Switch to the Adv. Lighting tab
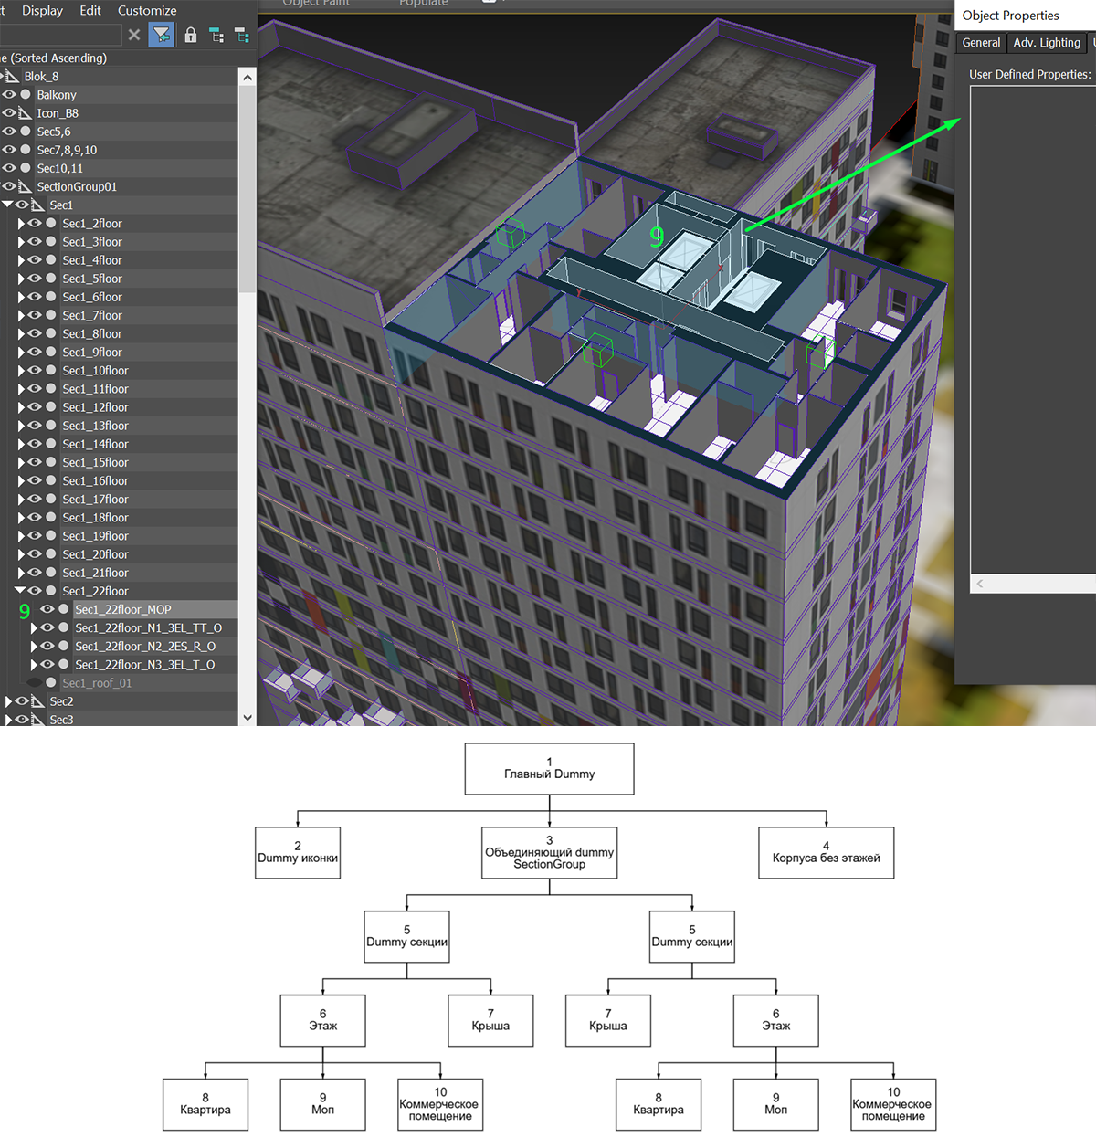Screen dimensions: 1096x1148 click(x=1047, y=43)
